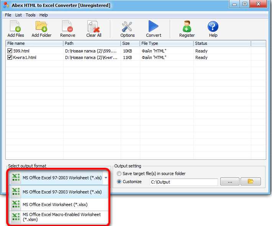
Task: Click the Remove file icon
Action: (x=67, y=26)
